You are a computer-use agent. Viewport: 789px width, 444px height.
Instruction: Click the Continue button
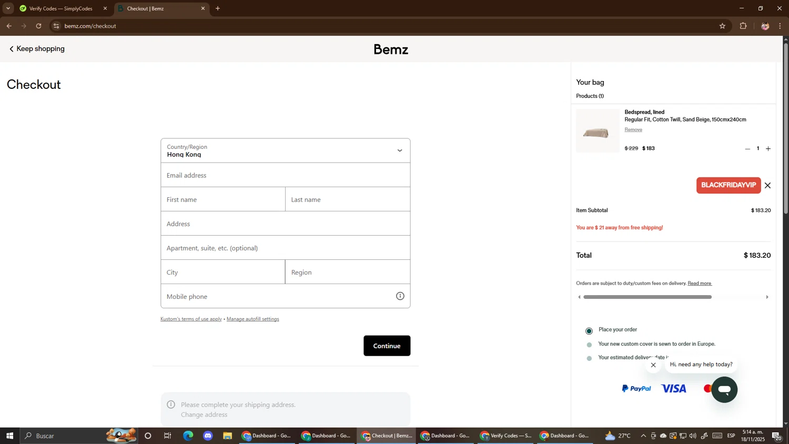tap(387, 346)
